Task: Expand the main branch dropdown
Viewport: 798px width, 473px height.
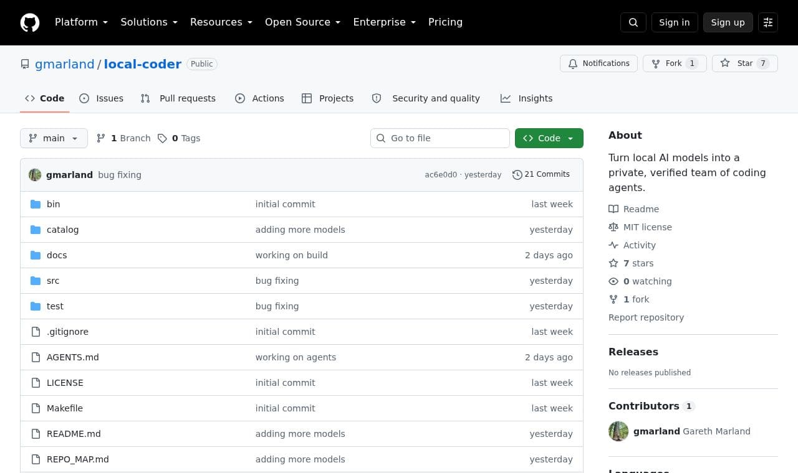Action: coord(54,138)
